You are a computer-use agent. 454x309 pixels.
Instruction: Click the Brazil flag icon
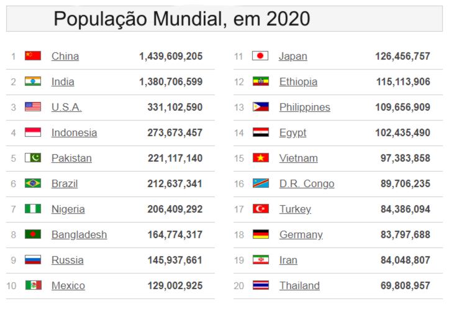(x=33, y=183)
